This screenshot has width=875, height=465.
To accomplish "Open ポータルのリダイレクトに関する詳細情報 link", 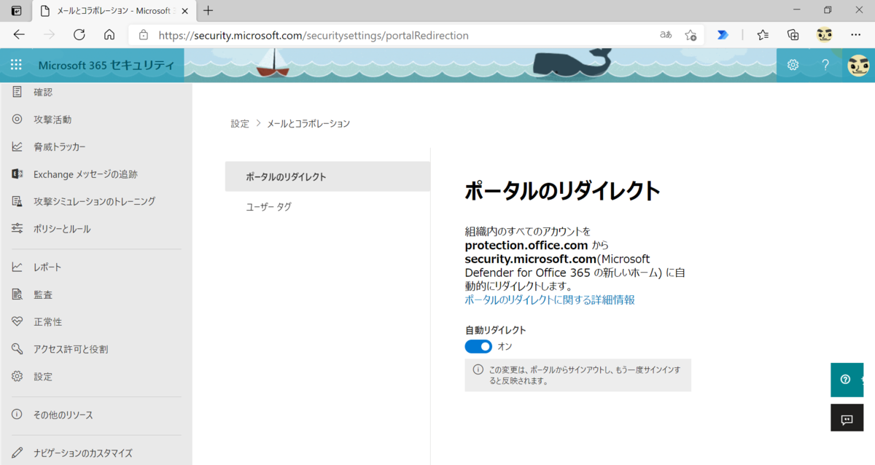I will pyautogui.click(x=550, y=300).
